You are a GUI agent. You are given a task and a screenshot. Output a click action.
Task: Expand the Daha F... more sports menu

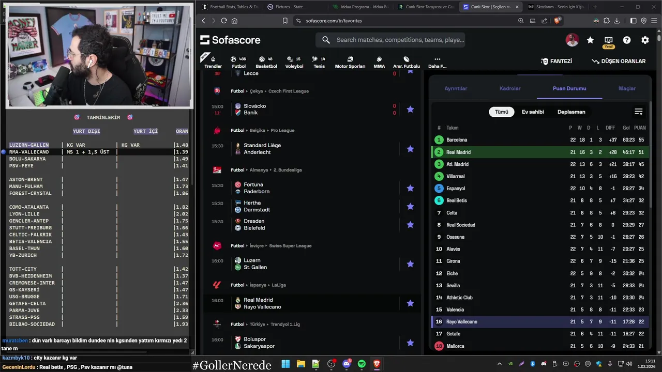point(437,62)
